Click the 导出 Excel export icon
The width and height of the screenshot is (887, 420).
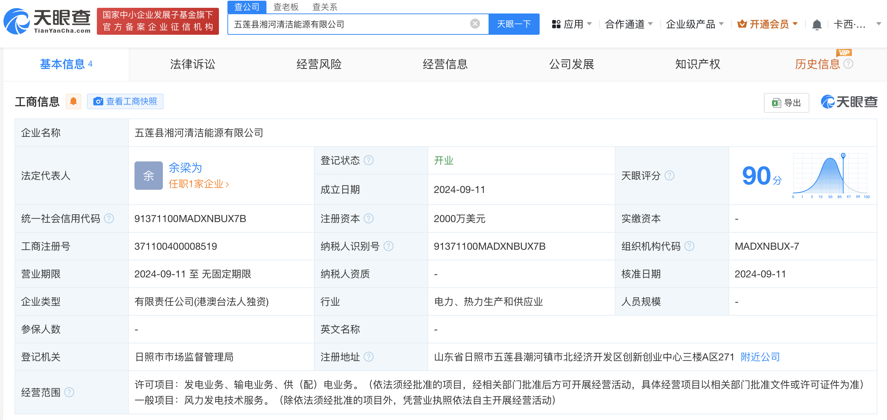pos(776,103)
